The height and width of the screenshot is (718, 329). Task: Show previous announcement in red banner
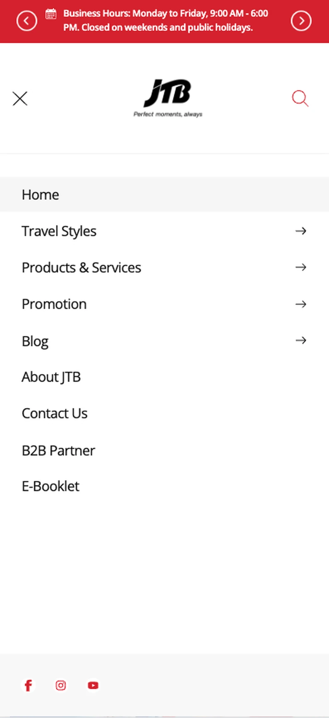coord(27,21)
